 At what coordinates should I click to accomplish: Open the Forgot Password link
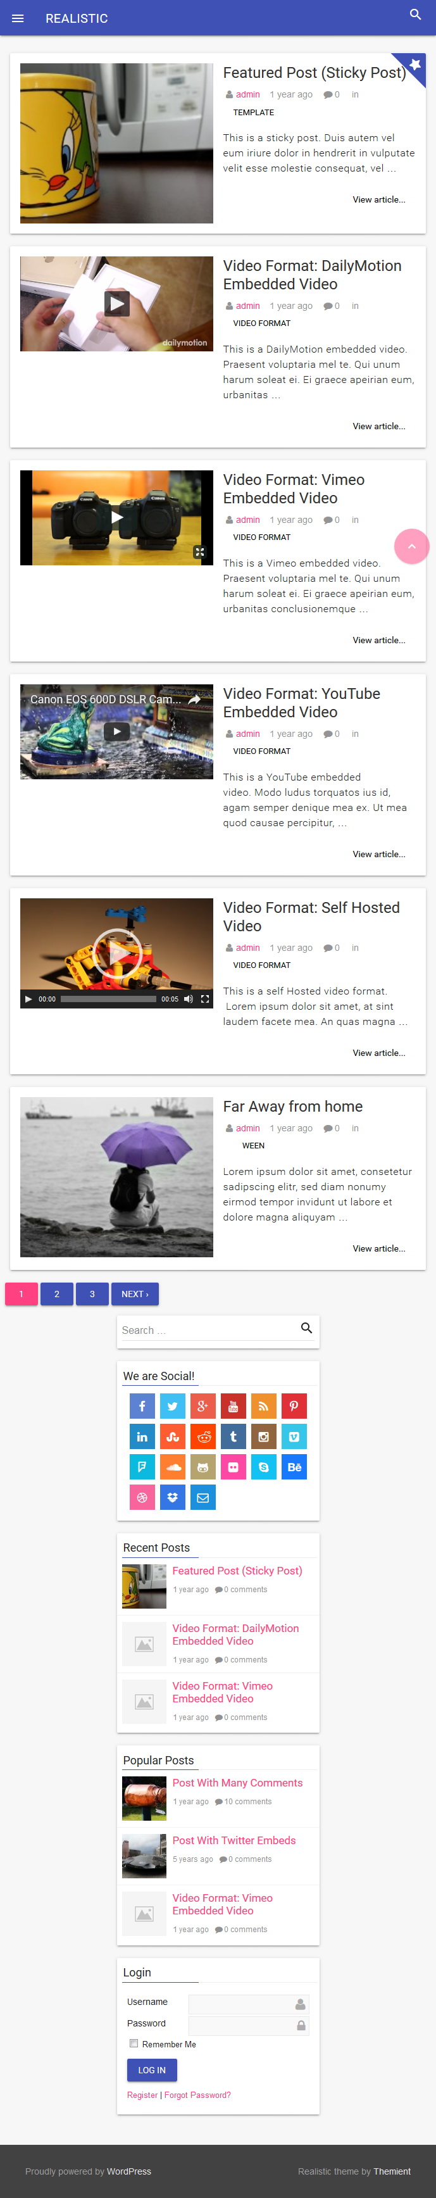pos(197,2095)
